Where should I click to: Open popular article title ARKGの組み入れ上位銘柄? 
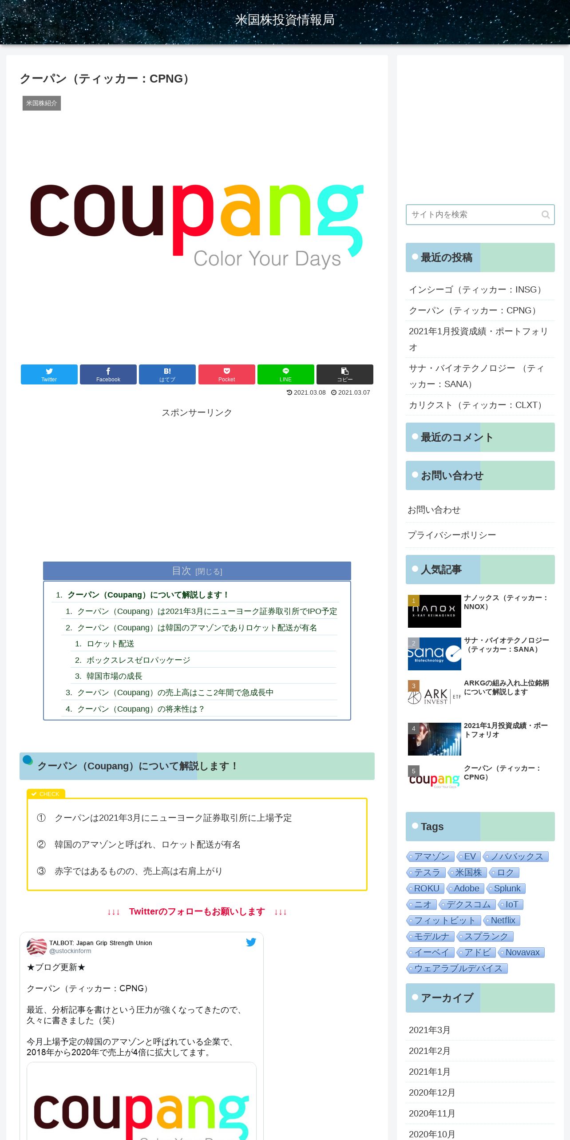(x=507, y=687)
